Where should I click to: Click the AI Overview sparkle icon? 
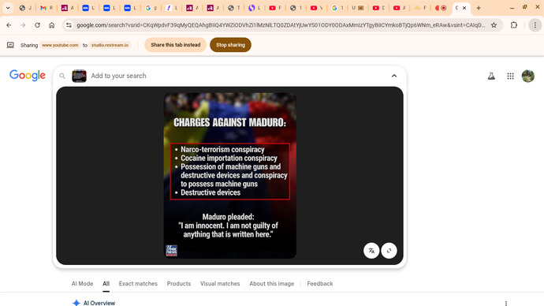pyautogui.click(x=76, y=303)
